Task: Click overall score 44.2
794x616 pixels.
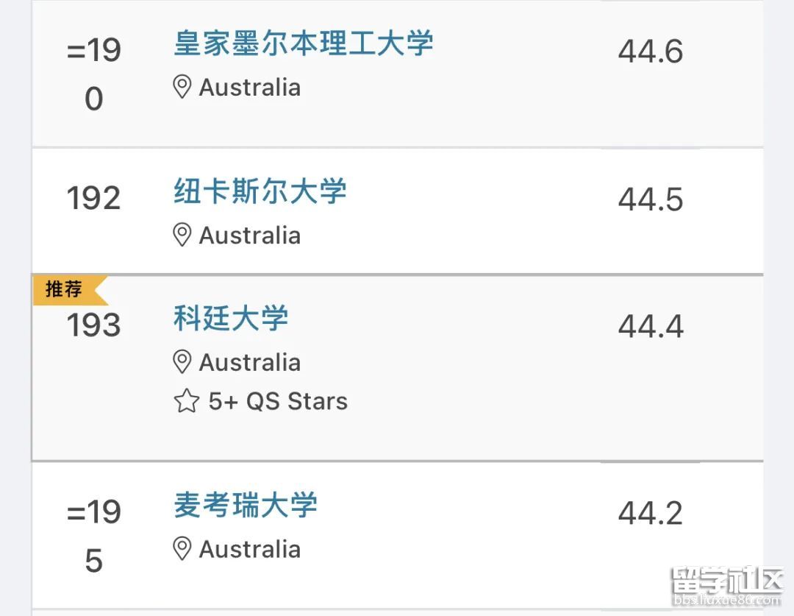Action: 651,512
